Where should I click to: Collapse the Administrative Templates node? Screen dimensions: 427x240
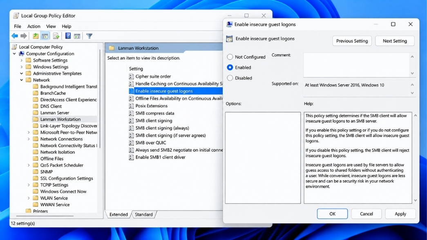pos(22,73)
